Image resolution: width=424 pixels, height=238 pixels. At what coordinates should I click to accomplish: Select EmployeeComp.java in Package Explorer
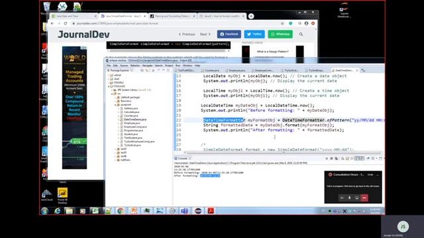coord(135,126)
